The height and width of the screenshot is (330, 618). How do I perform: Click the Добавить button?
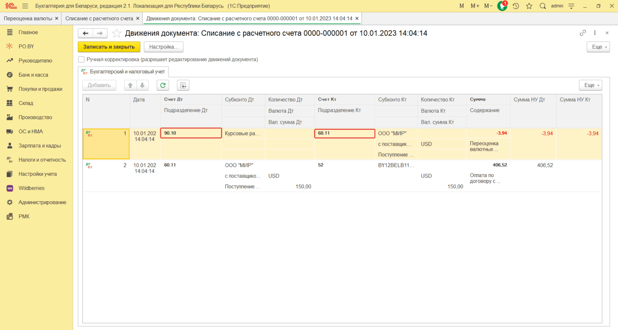tap(99, 85)
